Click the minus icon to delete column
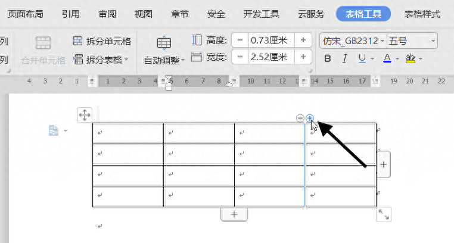Image resolution: width=454 pixels, height=243 pixels. pyautogui.click(x=300, y=118)
